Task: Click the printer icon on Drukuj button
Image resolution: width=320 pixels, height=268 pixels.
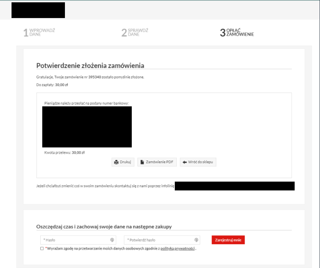Action: click(116, 162)
